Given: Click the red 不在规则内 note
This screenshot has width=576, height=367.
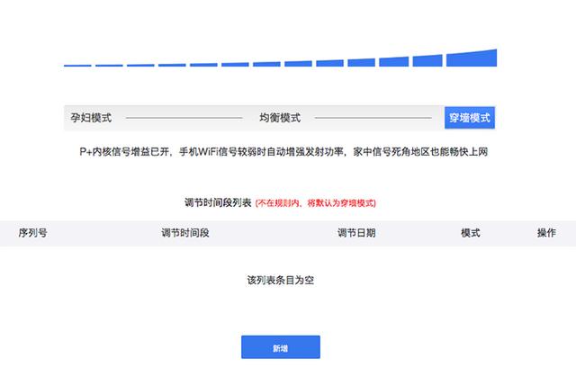Looking at the screenshot, I should (x=316, y=203).
